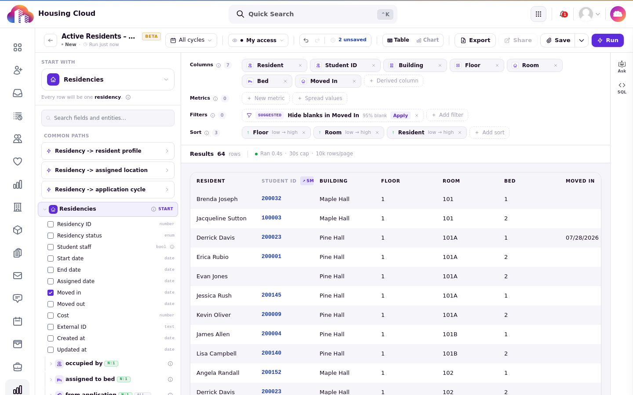Switch to Table view
Screen dimensions: 633x395
(398, 40)
